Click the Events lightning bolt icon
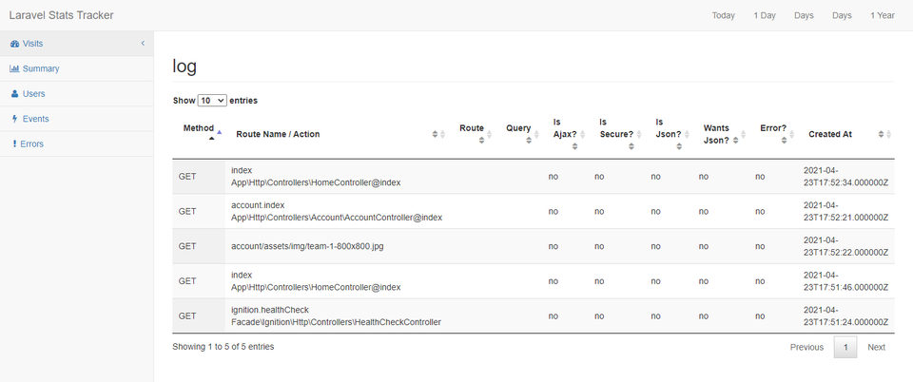 click(x=15, y=119)
